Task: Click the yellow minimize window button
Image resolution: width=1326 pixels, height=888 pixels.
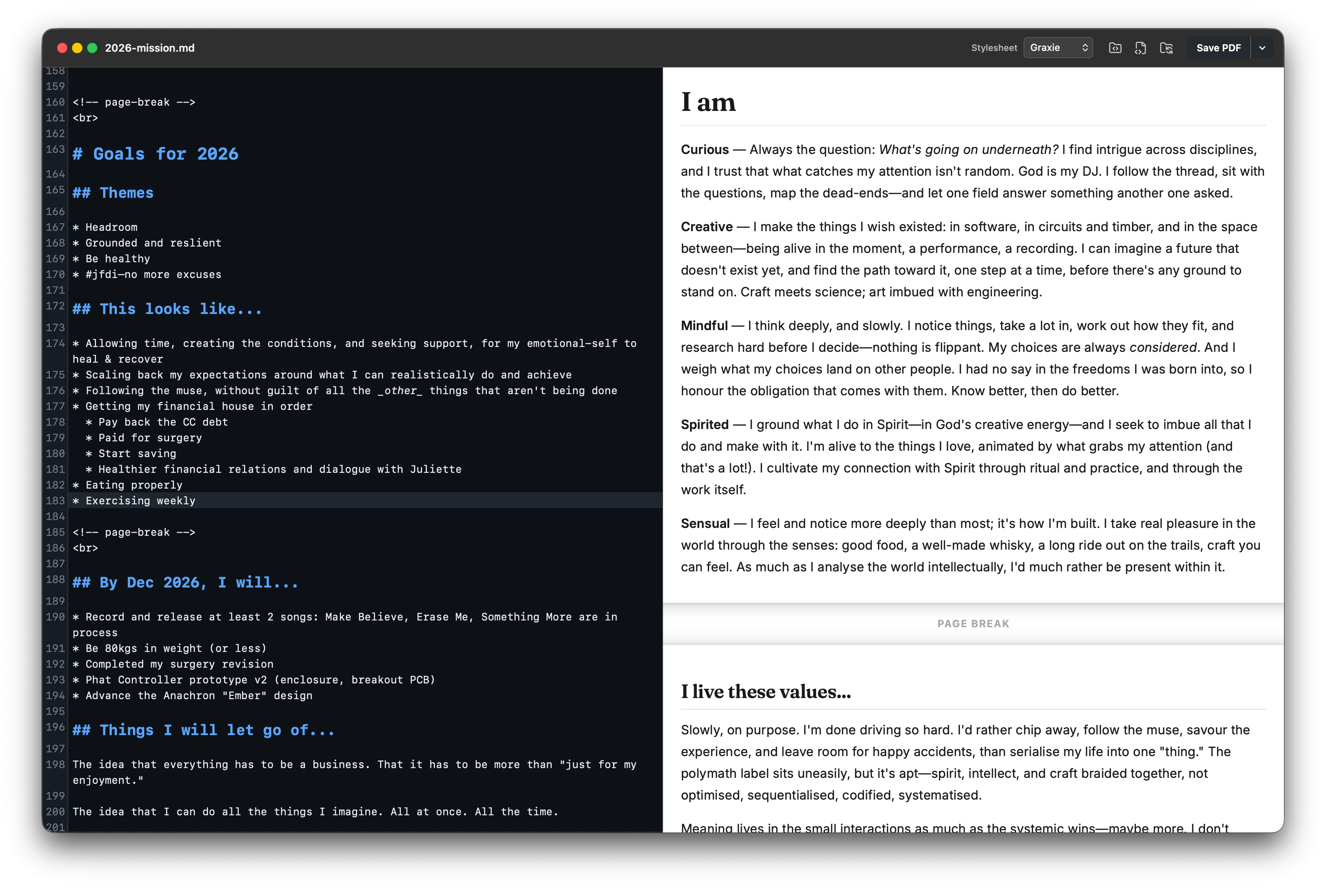Action: pyautogui.click(x=78, y=48)
